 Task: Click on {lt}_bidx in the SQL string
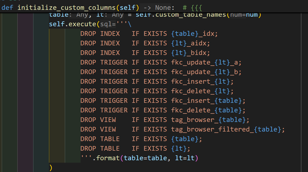[190, 53]
